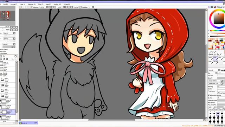Image resolution: width=225 pixels, height=127 pixels.
Task: Open the layer blending mode Normal dropdown
Action: 9,44
